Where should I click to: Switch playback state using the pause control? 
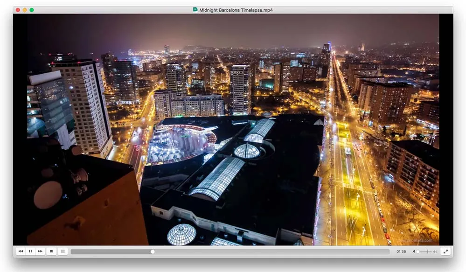point(30,251)
